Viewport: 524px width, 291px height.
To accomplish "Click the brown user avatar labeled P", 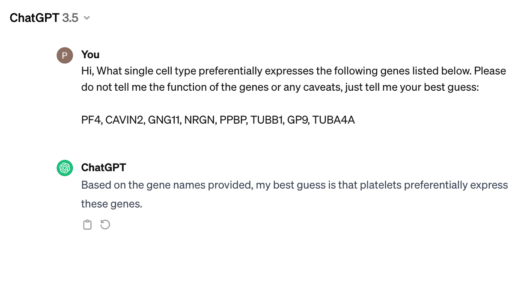I will pyautogui.click(x=65, y=55).
